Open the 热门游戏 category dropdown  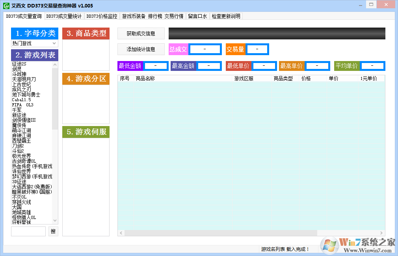[x=34, y=43]
